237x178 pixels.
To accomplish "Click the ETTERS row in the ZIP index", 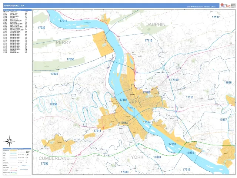I will coord(15,51).
